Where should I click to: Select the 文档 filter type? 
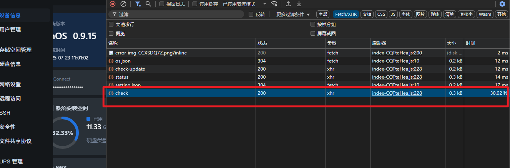point(367,14)
